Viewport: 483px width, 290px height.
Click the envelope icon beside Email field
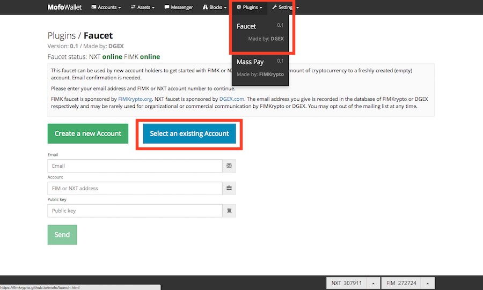[229, 166]
